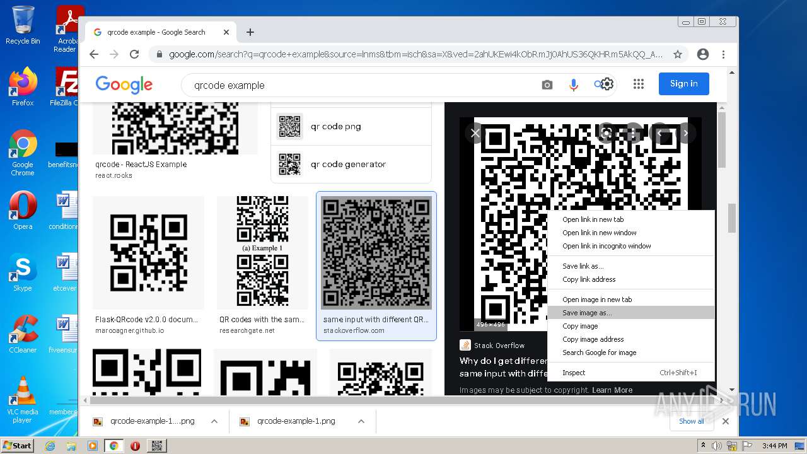Show hidden system tray icons
This screenshot has width=807, height=454.
(x=704, y=446)
